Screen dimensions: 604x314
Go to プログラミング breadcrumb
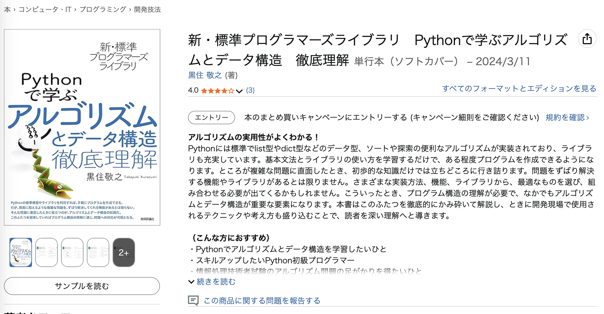coord(103,10)
